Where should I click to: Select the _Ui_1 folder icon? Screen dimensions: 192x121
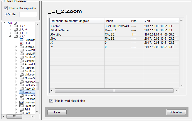pos(16,26)
